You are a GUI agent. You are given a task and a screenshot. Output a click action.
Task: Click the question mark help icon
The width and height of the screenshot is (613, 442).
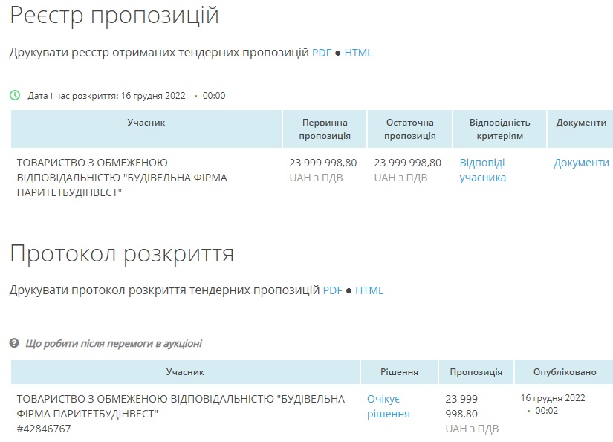[x=14, y=343]
